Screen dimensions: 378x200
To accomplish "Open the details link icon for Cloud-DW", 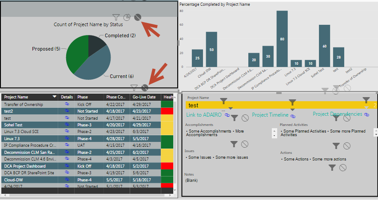I will coord(67,180).
